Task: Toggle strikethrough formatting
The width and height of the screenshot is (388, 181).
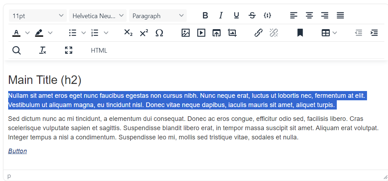Action: 252,16
